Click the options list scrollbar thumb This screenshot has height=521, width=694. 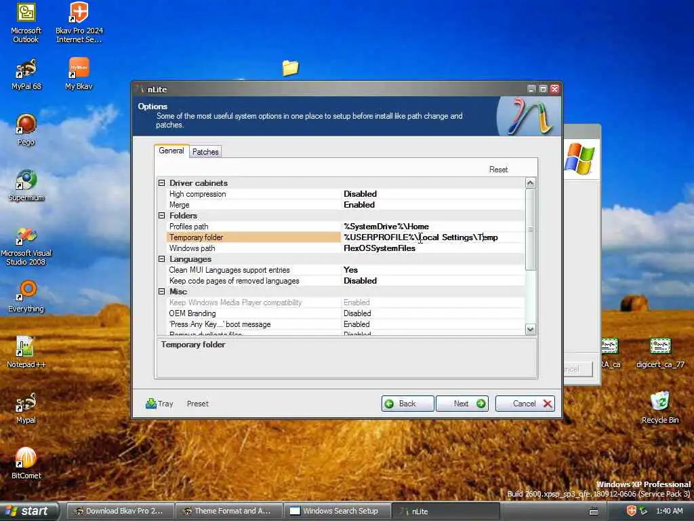click(x=530, y=229)
